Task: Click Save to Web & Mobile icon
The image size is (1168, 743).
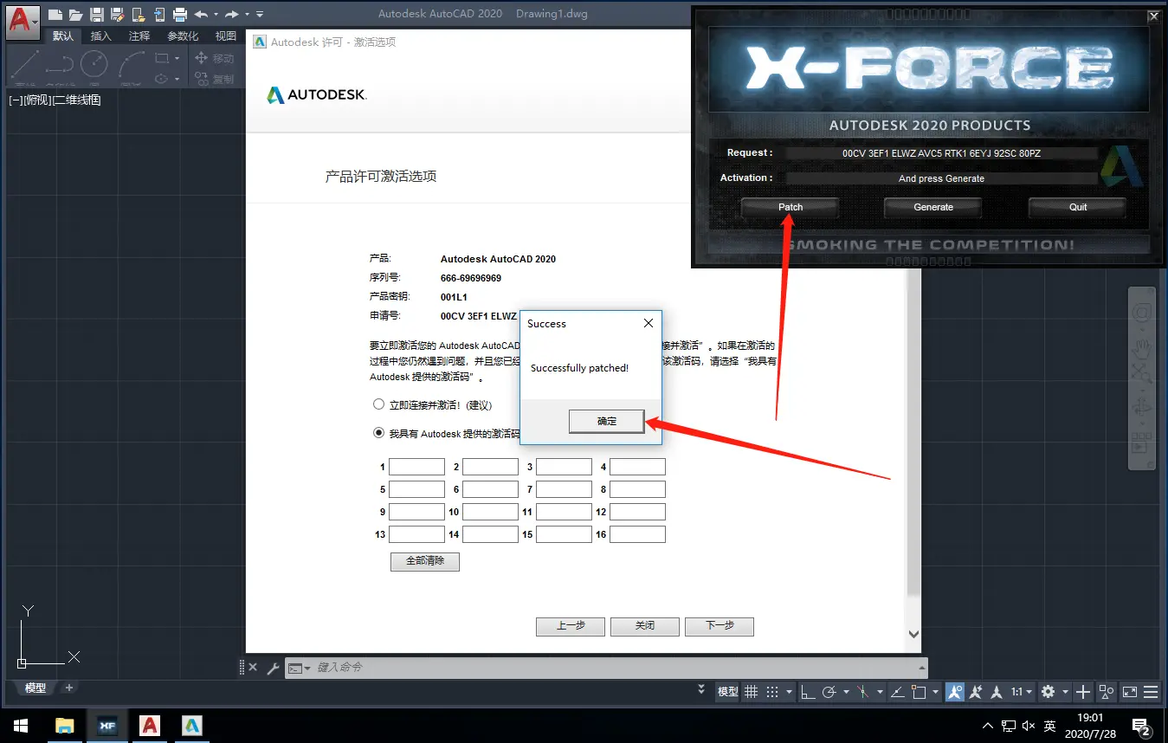Action: (159, 15)
